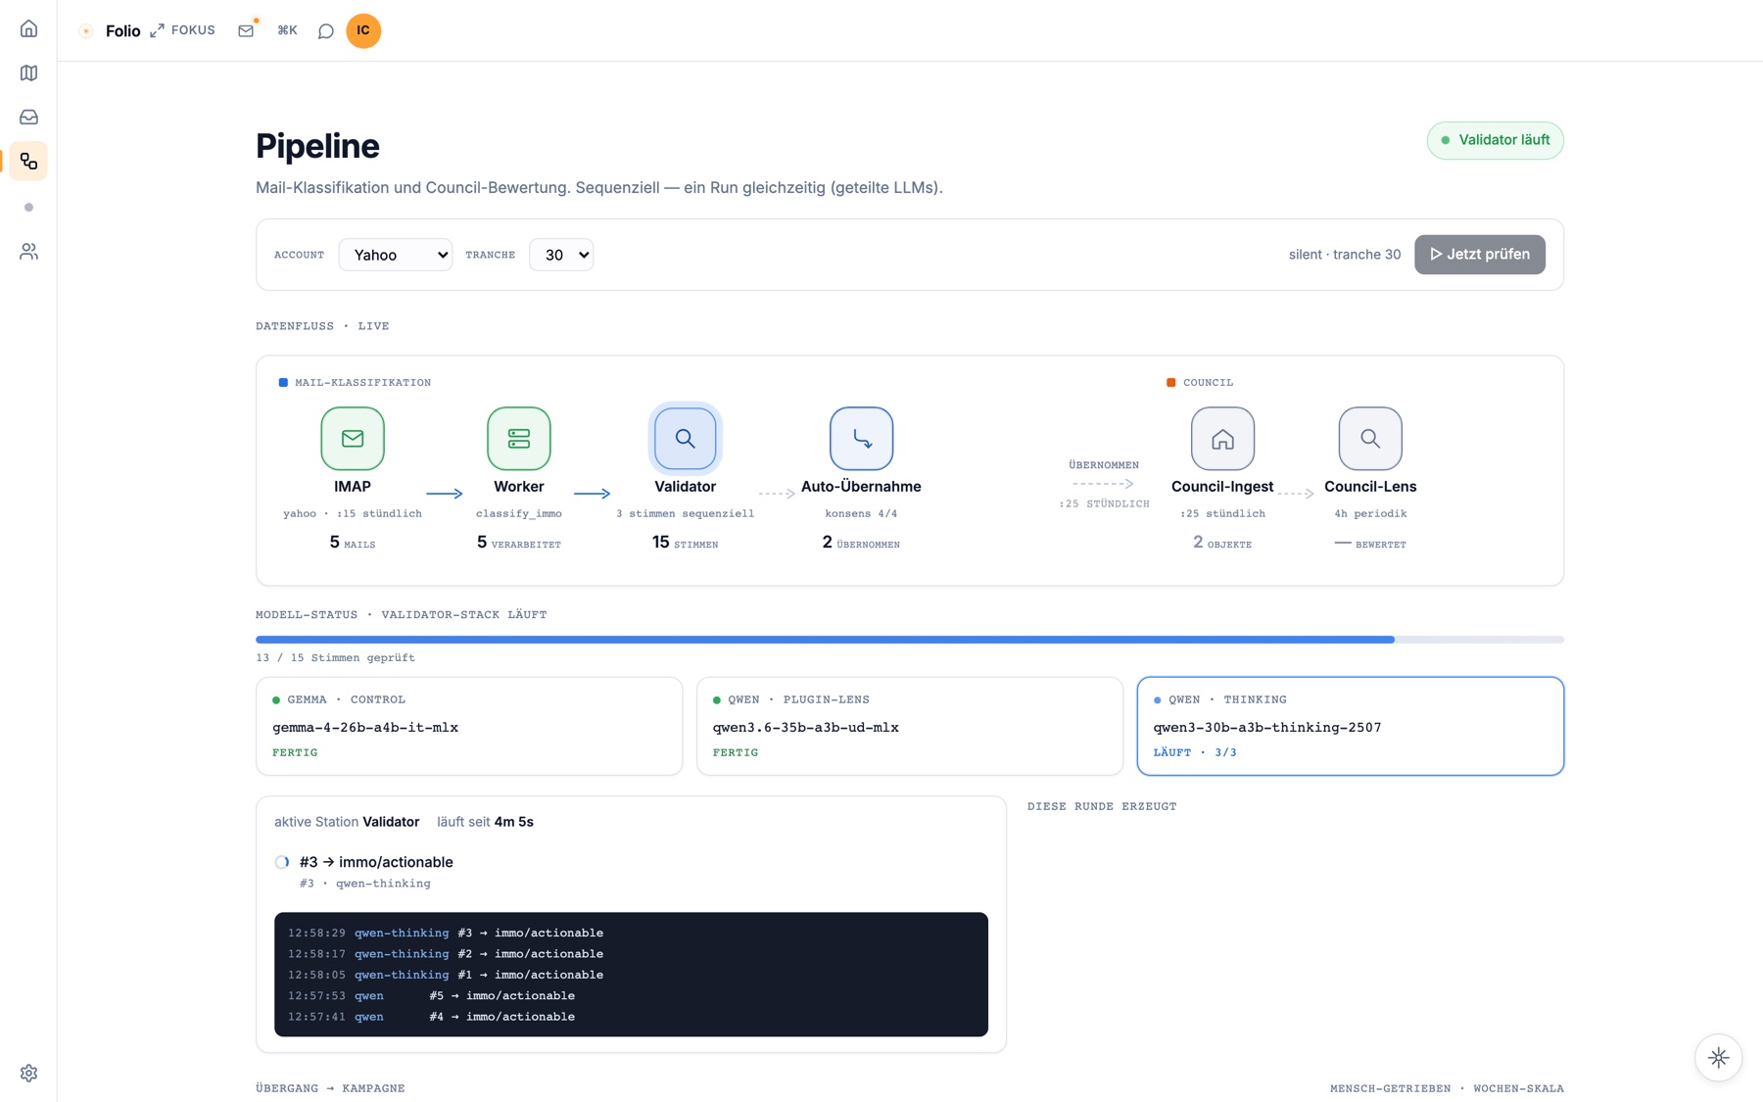Click log line 12:57:53 qwen #5
The image size is (1763, 1102).
[x=431, y=995]
